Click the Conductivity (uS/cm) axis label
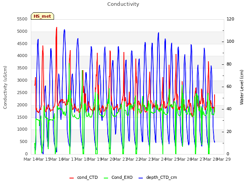The height and width of the screenshot is (185, 247). click(x=5, y=87)
